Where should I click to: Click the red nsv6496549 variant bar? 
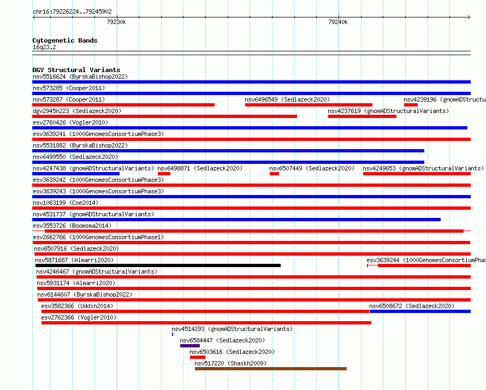point(309,105)
